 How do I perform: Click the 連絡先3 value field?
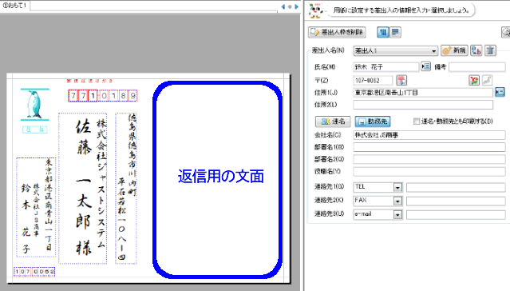[456, 215]
